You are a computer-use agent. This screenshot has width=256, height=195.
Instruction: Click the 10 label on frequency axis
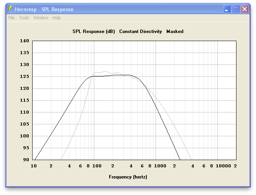(x=34, y=166)
